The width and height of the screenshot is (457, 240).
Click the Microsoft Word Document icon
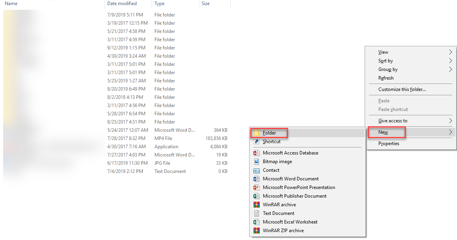tap(257, 179)
